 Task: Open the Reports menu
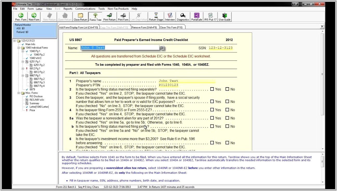click(68, 9)
